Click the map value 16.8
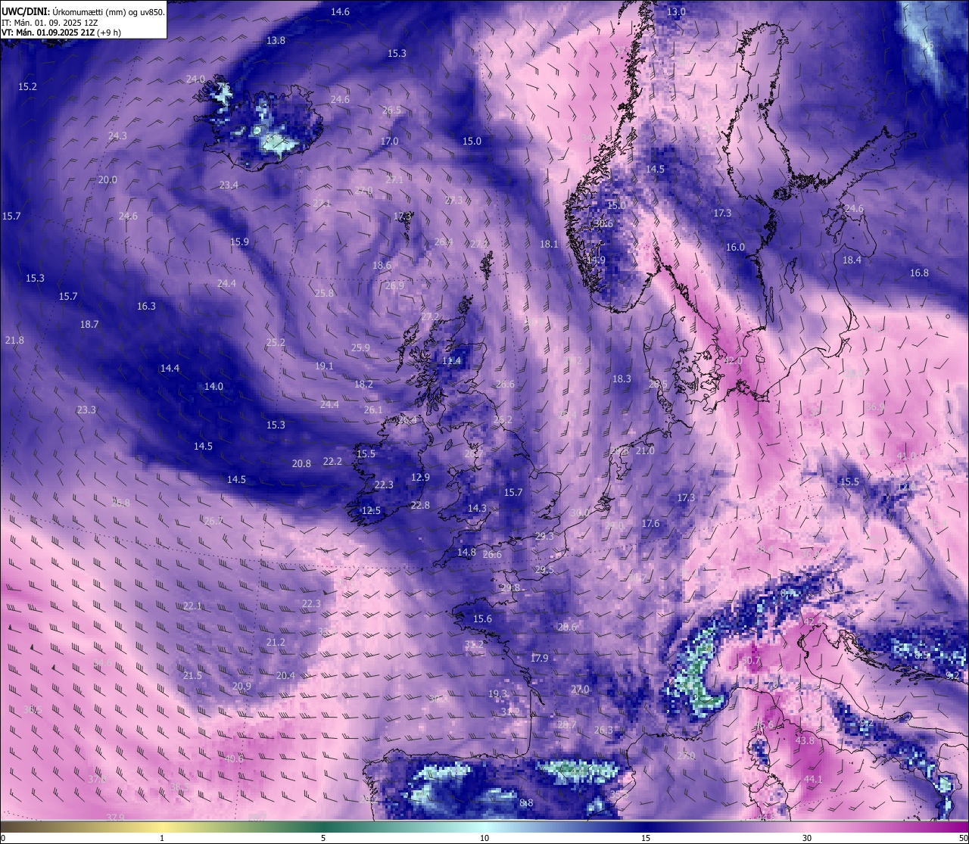969x844 pixels. (x=919, y=273)
